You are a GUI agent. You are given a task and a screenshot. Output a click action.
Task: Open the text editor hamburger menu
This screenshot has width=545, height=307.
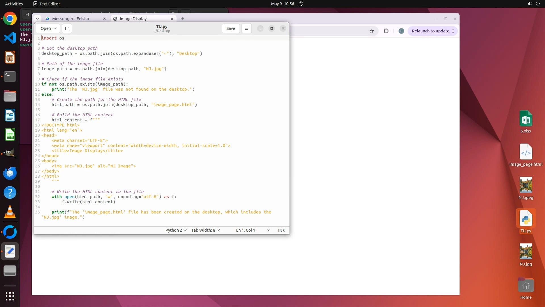tap(246, 28)
